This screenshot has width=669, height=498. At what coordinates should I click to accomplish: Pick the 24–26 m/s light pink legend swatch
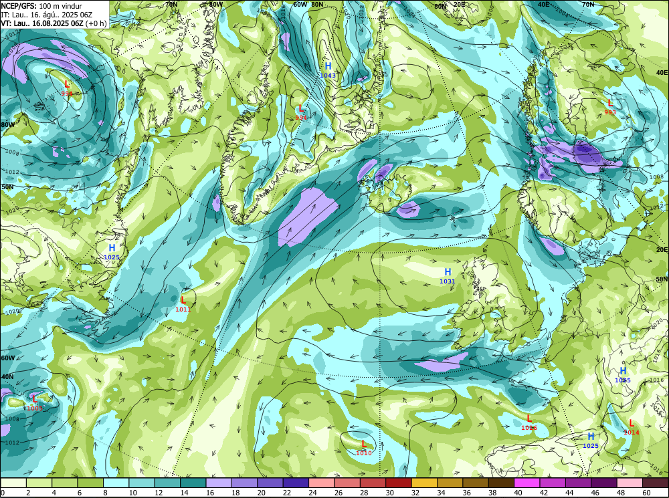322,483
